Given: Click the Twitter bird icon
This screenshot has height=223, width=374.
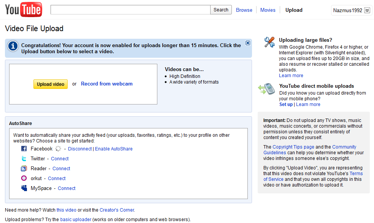Looking at the screenshot, I should point(24,158).
